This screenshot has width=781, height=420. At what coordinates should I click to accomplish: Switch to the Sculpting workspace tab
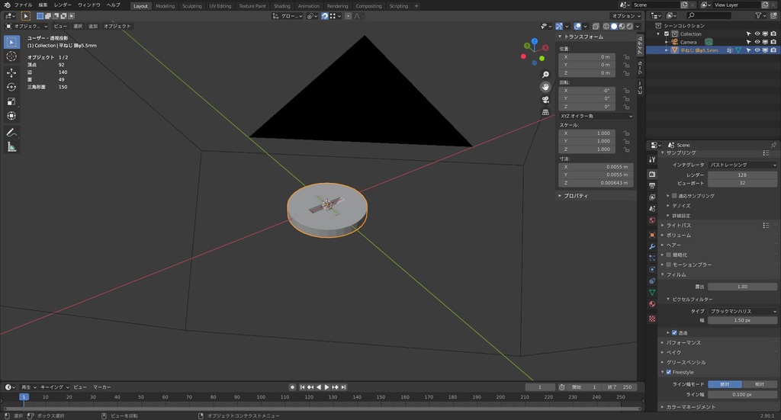tap(191, 6)
